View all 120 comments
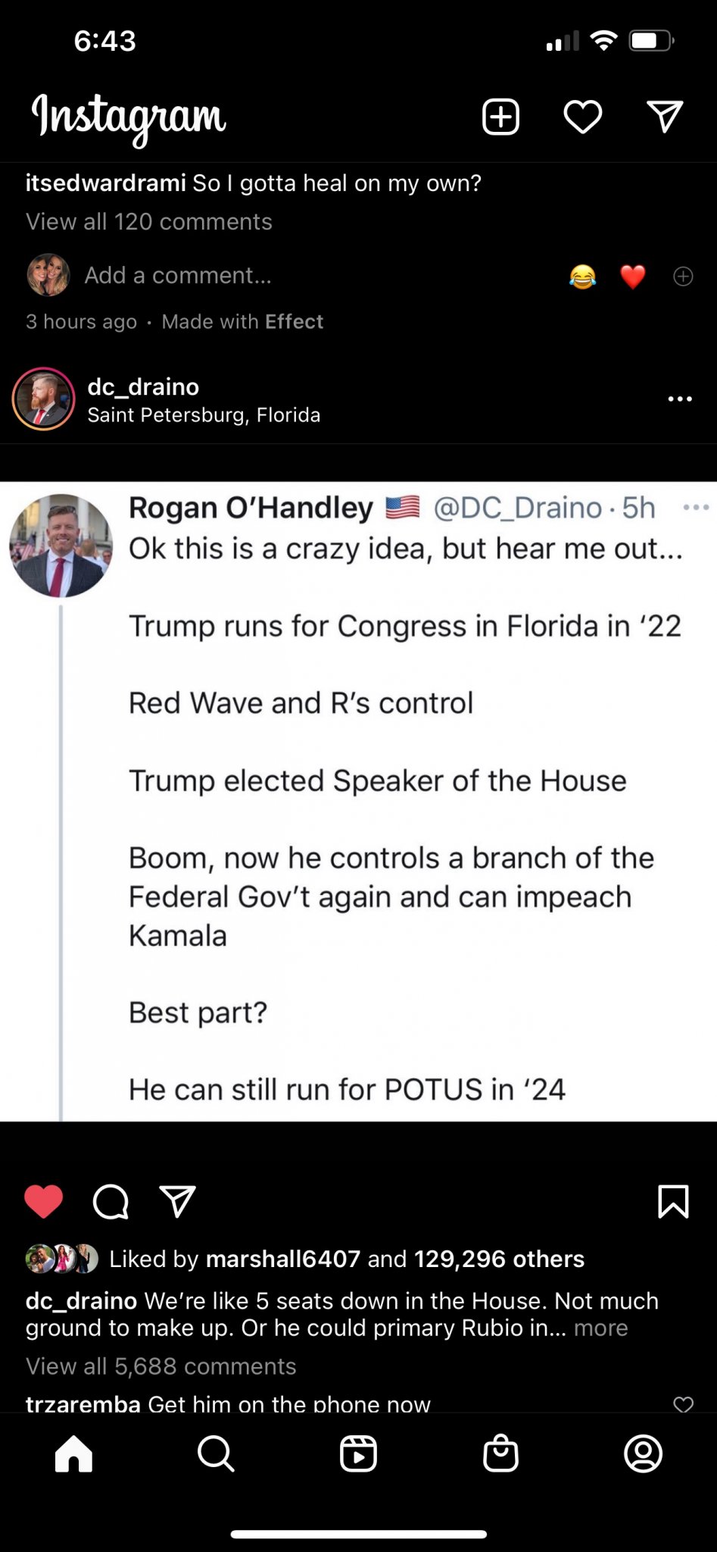 click(148, 221)
